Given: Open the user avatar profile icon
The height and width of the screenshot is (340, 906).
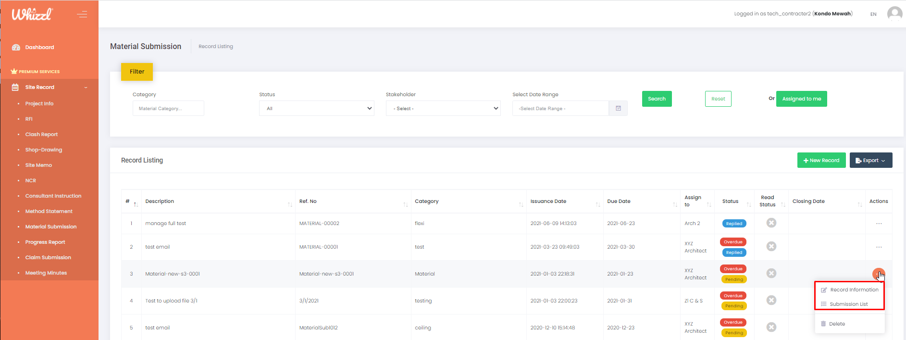Looking at the screenshot, I should pyautogui.click(x=894, y=13).
